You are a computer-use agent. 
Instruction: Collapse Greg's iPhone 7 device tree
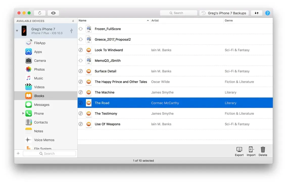(x=17, y=31)
